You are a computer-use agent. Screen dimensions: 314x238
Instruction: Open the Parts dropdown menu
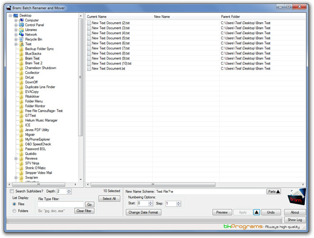pyautogui.click(x=274, y=191)
